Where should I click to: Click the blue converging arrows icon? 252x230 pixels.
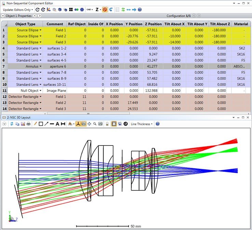[x=129, y=10]
